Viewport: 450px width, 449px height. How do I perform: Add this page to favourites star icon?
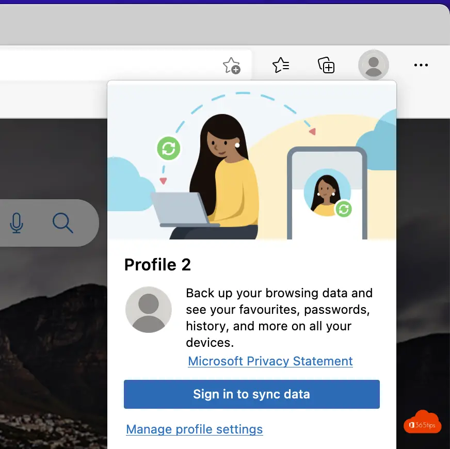pos(231,66)
